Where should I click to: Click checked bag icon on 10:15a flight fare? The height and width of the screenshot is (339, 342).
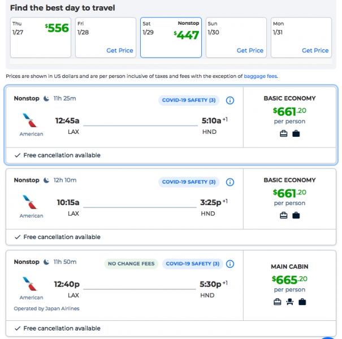pyautogui.click(x=296, y=215)
